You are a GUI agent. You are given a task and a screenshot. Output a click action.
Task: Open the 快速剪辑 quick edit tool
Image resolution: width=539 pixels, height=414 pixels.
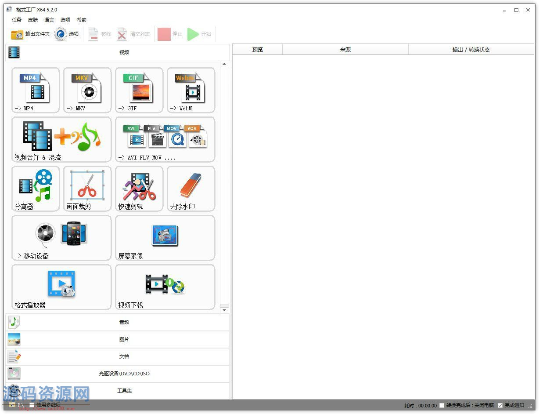[139, 189]
